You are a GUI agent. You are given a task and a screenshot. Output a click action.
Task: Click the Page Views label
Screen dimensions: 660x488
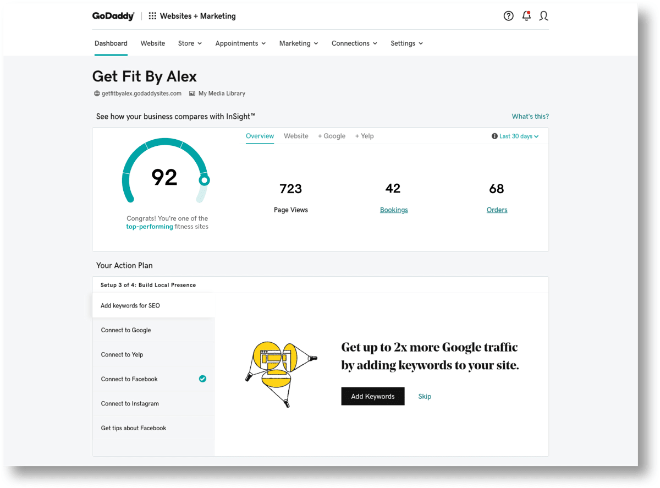click(x=291, y=210)
